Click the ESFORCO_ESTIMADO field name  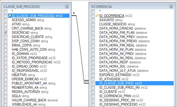(115, 75)
